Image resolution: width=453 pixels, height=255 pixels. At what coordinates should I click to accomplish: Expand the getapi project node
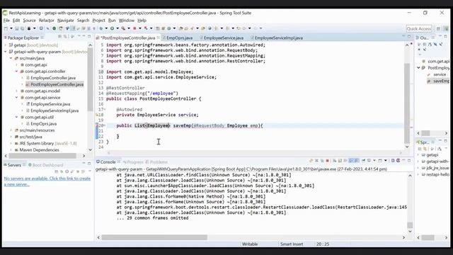(x=5, y=45)
